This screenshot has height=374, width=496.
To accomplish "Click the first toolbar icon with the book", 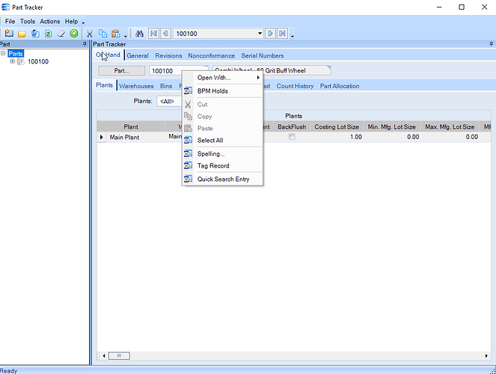I will [x=9, y=34].
